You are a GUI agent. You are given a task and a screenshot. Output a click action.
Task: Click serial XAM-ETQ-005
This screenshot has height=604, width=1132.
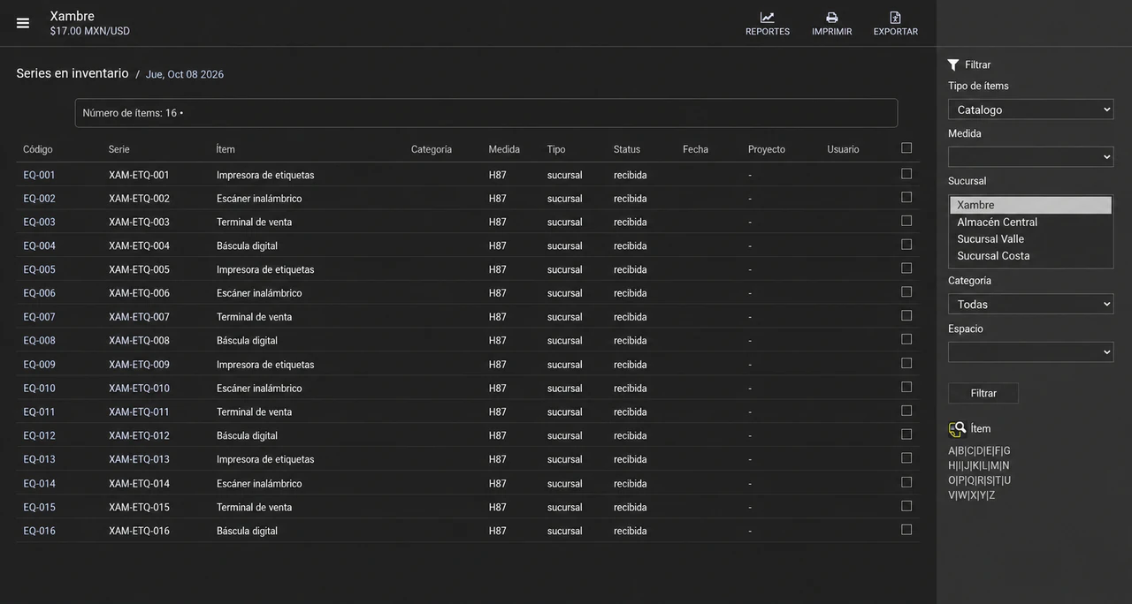[139, 269]
